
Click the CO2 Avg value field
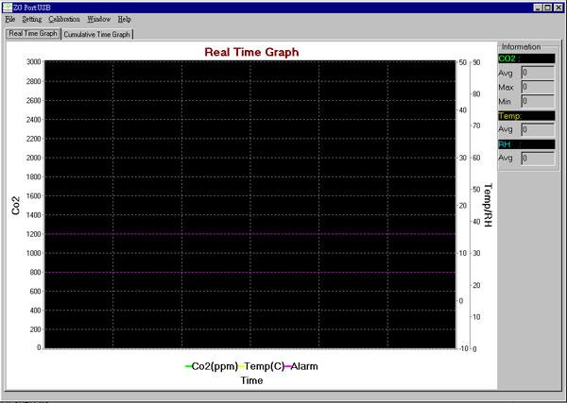[x=537, y=73]
